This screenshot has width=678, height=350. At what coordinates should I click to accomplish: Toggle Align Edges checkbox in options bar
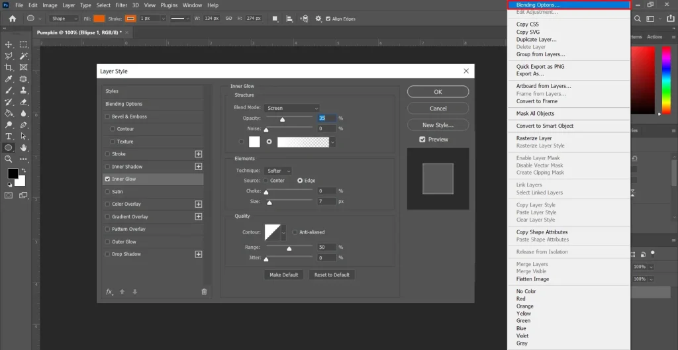click(x=328, y=19)
